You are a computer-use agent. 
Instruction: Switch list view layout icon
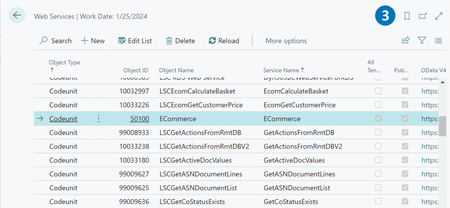[x=438, y=41]
